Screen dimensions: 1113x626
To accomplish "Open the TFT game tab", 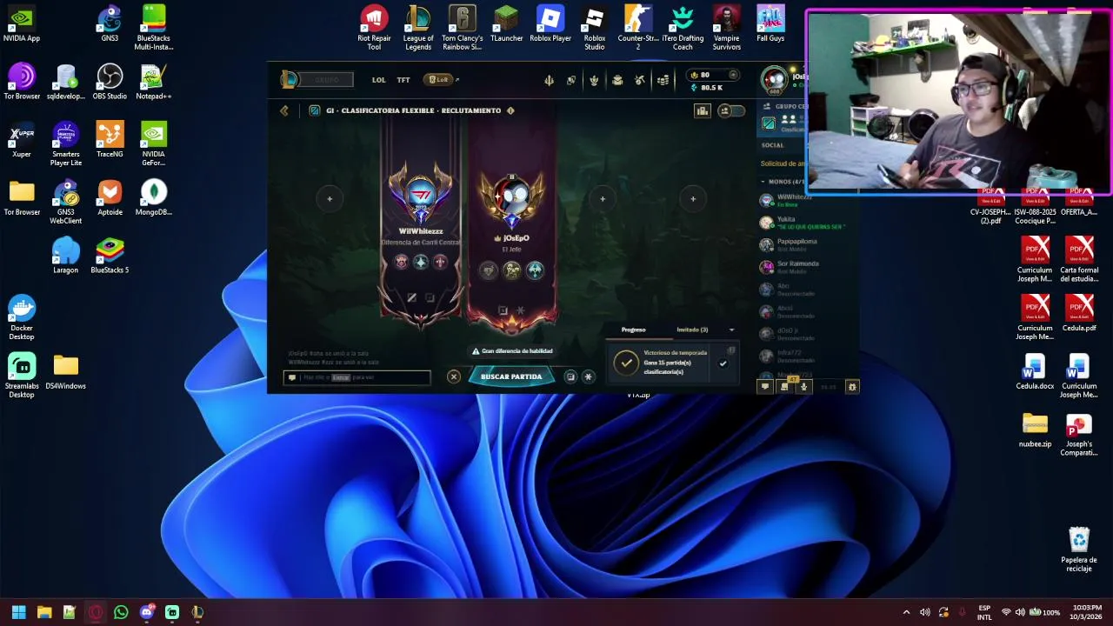I will point(403,80).
